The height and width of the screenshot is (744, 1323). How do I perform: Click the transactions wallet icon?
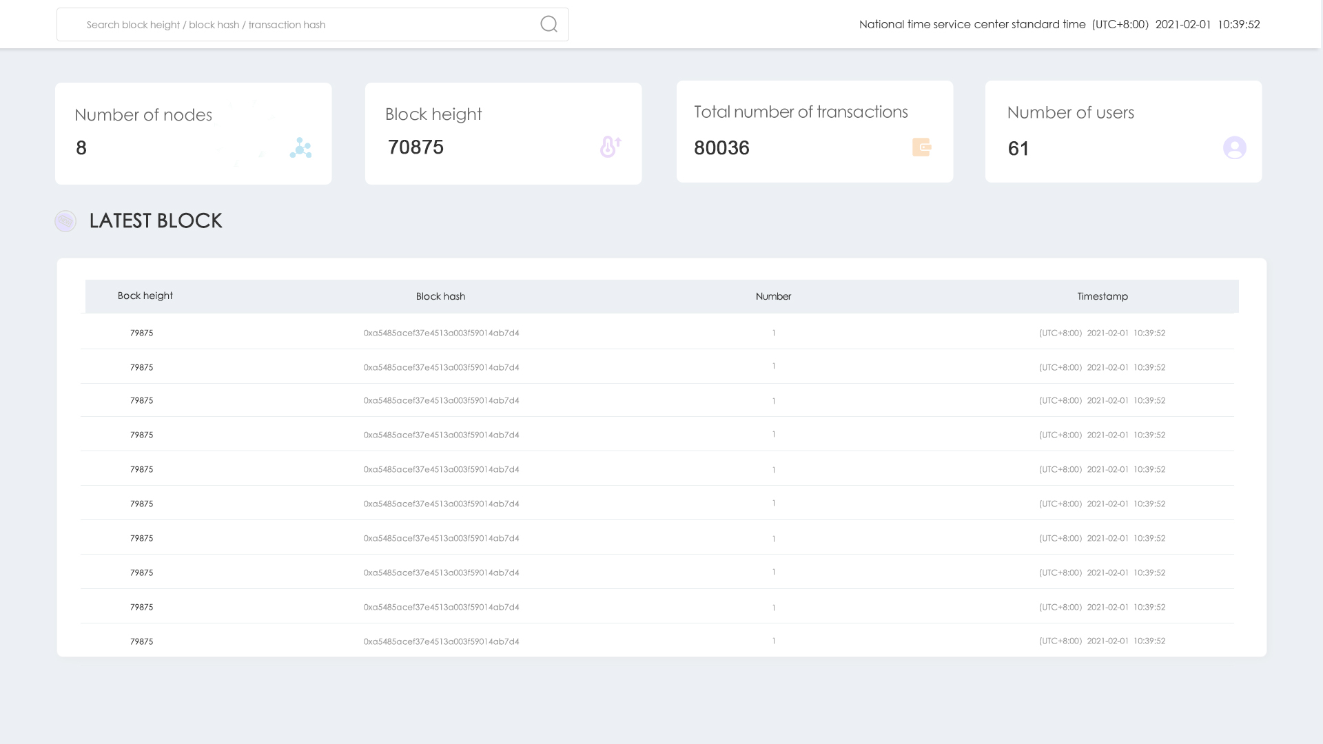[x=922, y=147]
